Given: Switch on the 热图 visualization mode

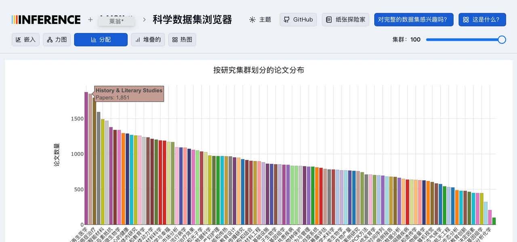Looking at the screenshot, I should click(x=182, y=40).
